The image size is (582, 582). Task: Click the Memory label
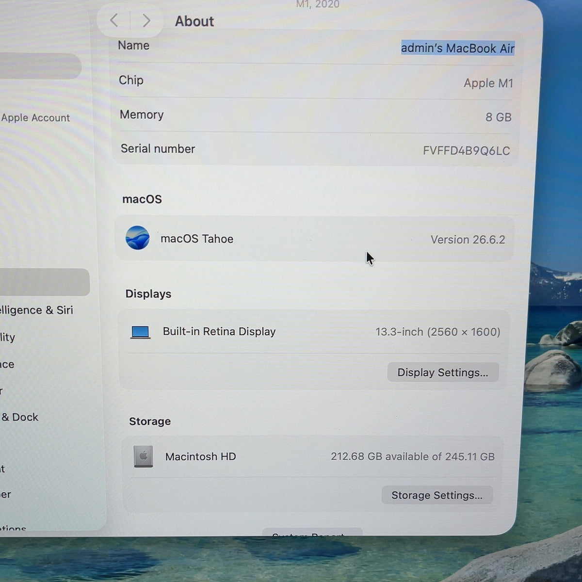tap(142, 114)
